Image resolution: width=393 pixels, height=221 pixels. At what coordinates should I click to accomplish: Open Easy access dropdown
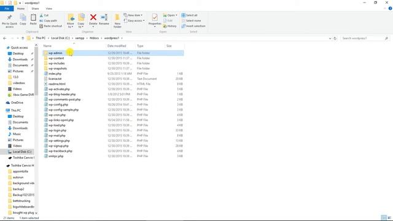coord(134,20)
